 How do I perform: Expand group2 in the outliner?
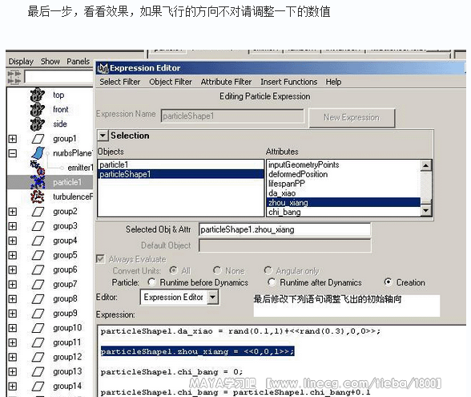point(12,212)
